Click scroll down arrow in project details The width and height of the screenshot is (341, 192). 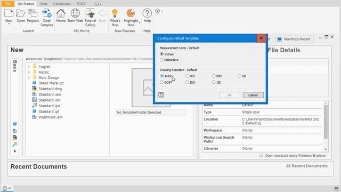click(326, 149)
